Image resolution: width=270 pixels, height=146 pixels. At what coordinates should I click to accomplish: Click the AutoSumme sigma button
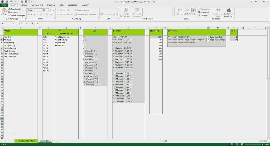point(204,9)
